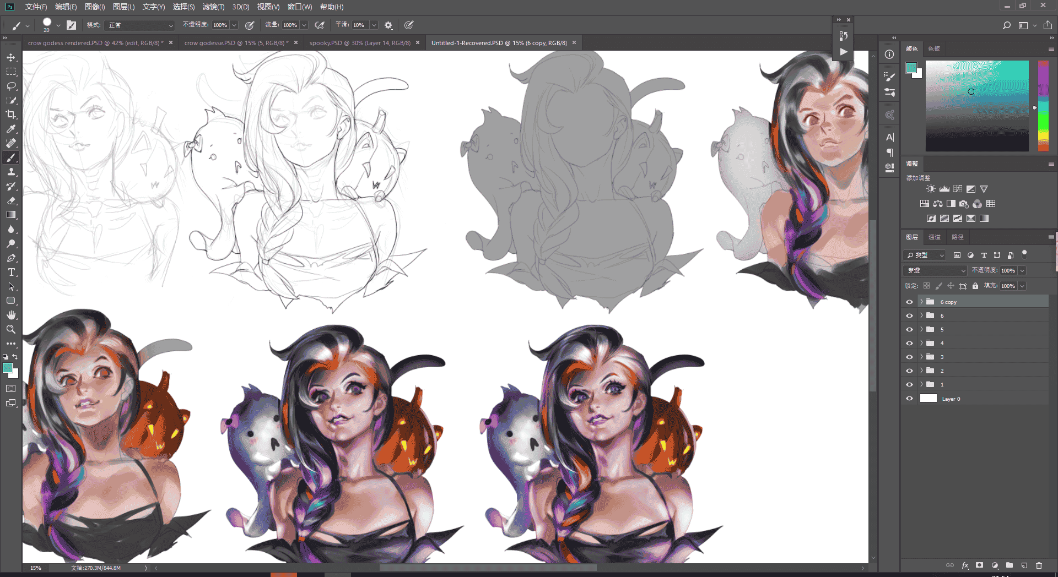Screen dimensions: 1058x577
Task: Hide Layer 0
Action: (x=909, y=399)
